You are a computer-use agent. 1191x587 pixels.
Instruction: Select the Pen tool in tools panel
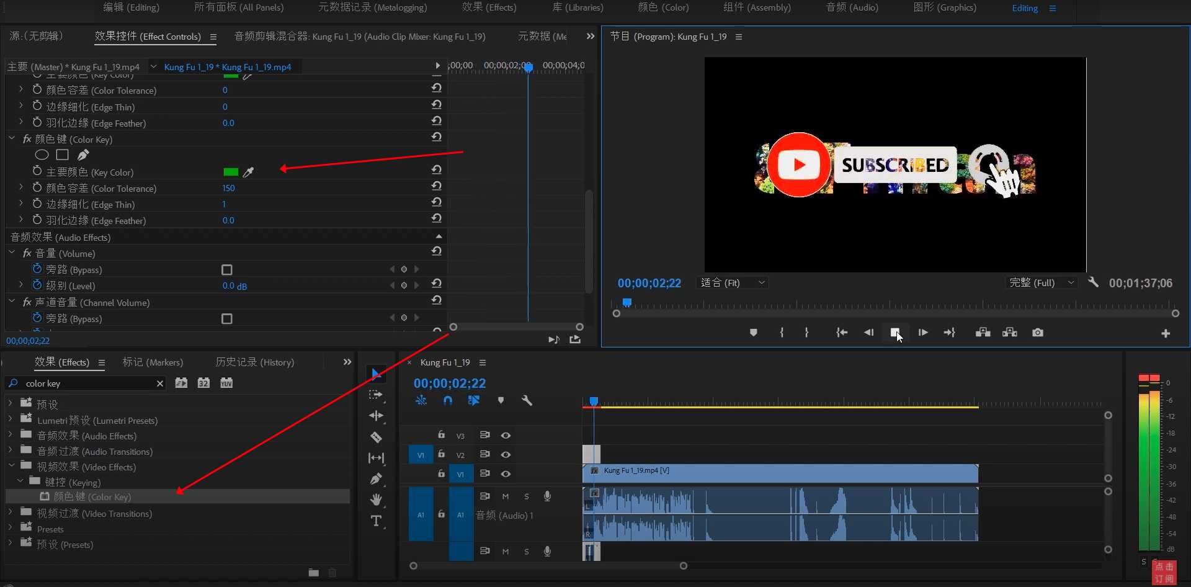[x=376, y=479]
